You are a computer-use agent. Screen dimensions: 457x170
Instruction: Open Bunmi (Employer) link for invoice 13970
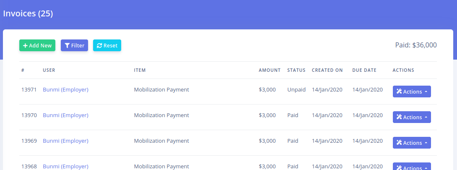[65, 115]
